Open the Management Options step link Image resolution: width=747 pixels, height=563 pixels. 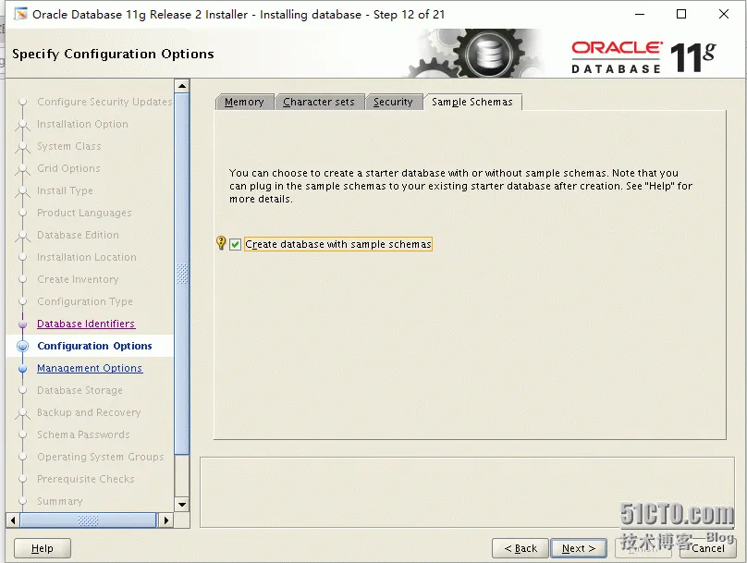[90, 368]
